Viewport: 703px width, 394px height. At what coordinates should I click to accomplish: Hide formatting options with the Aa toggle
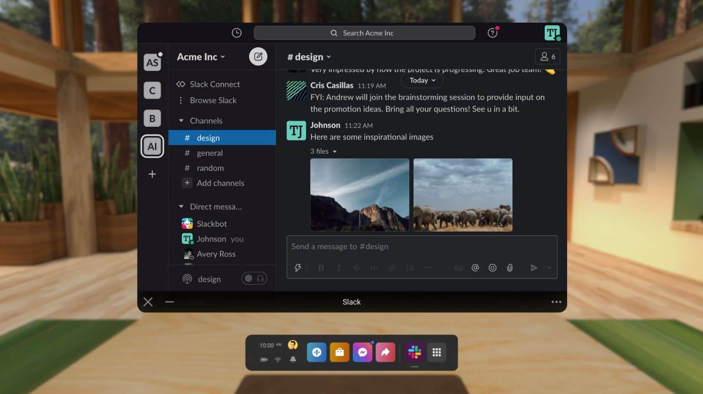click(x=457, y=268)
